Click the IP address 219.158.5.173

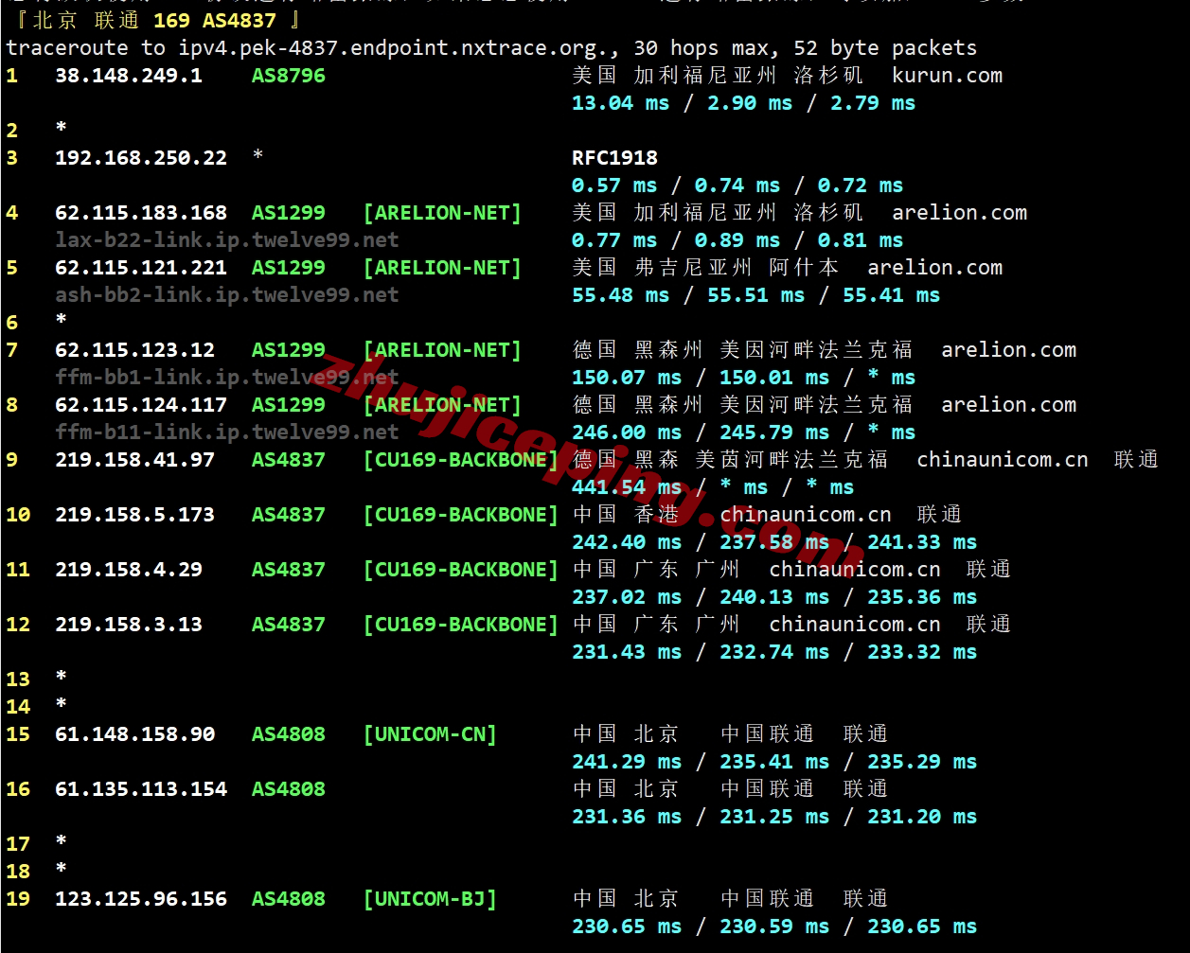click(135, 515)
